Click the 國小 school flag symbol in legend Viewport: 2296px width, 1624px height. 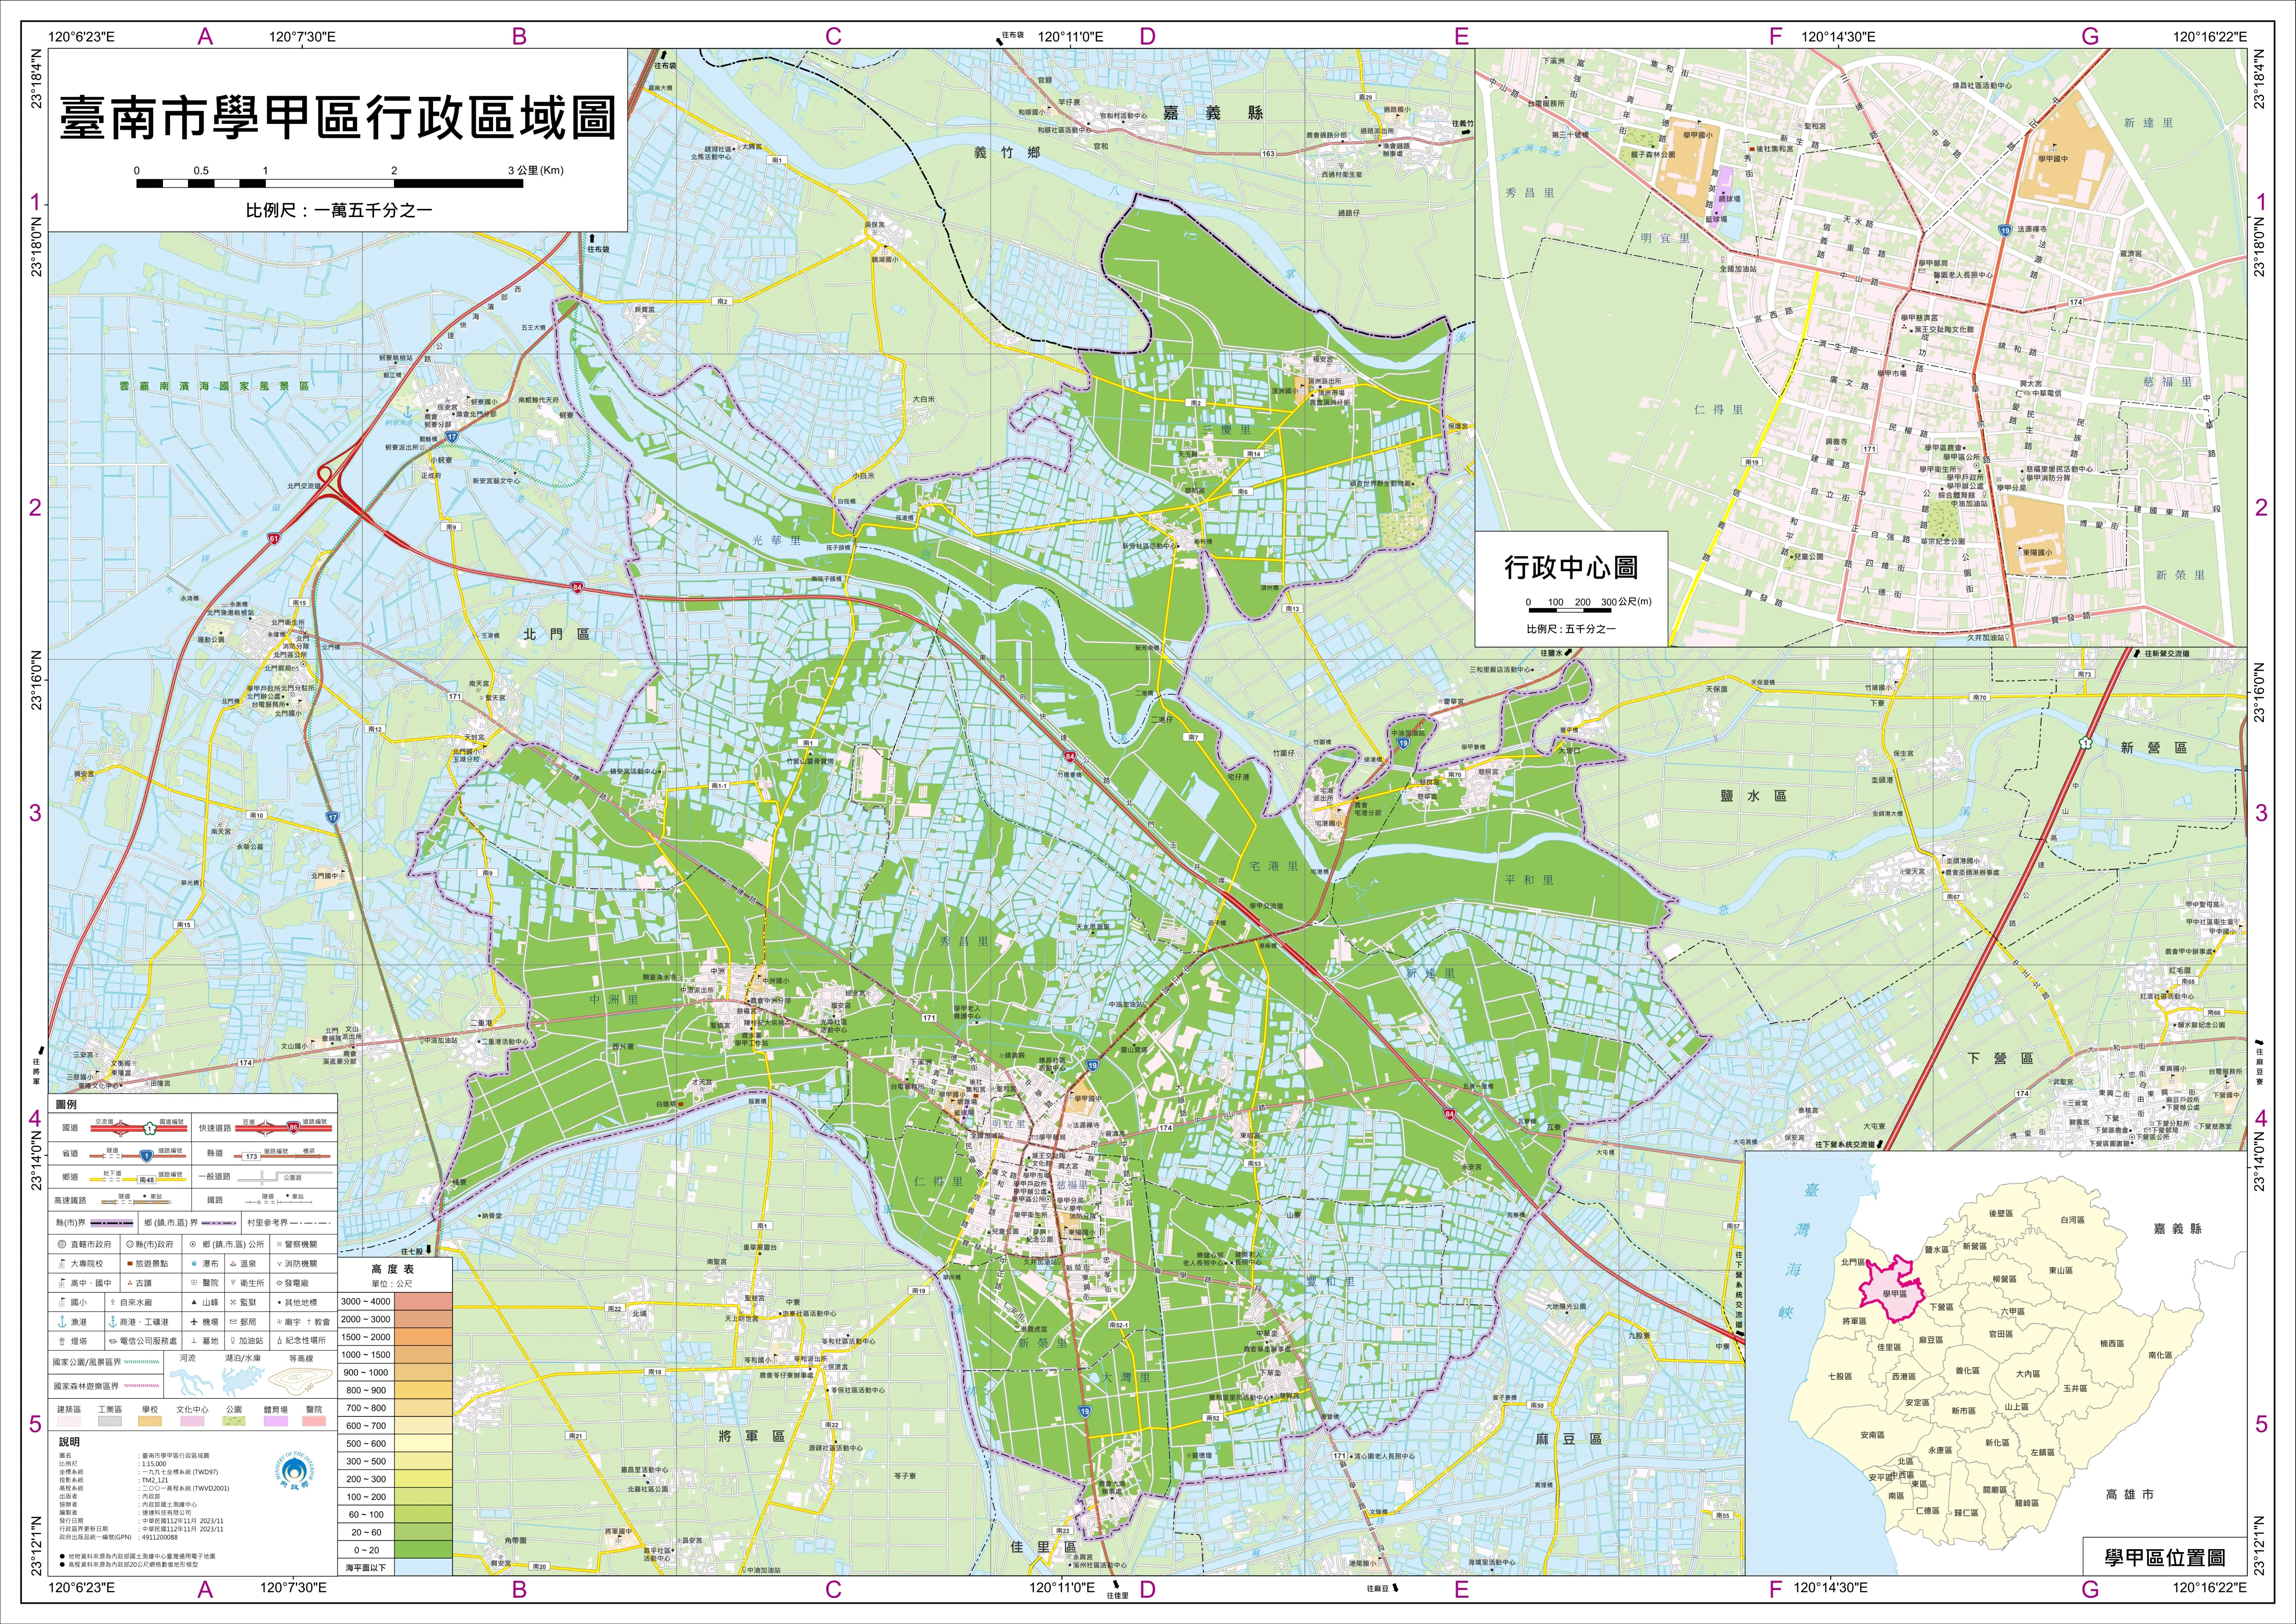pyautogui.click(x=62, y=1302)
